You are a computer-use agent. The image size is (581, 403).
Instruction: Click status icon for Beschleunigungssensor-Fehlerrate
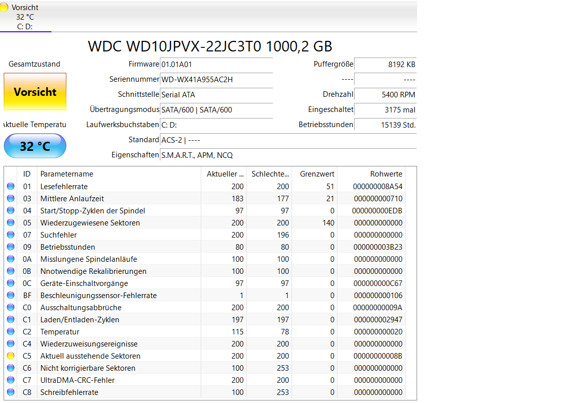tap(11, 295)
